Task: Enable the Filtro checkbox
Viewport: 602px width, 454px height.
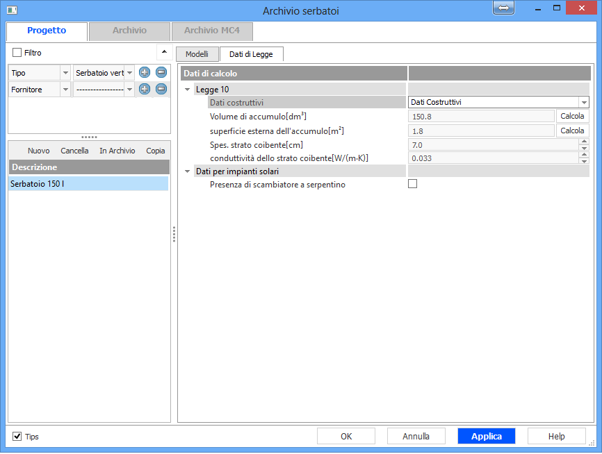Action: (x=17, y=53)
